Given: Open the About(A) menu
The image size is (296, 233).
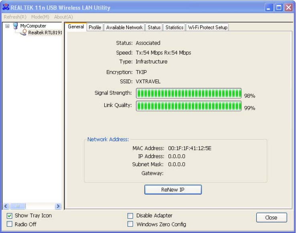Looking at the screenshot, I should pos(63,17).
